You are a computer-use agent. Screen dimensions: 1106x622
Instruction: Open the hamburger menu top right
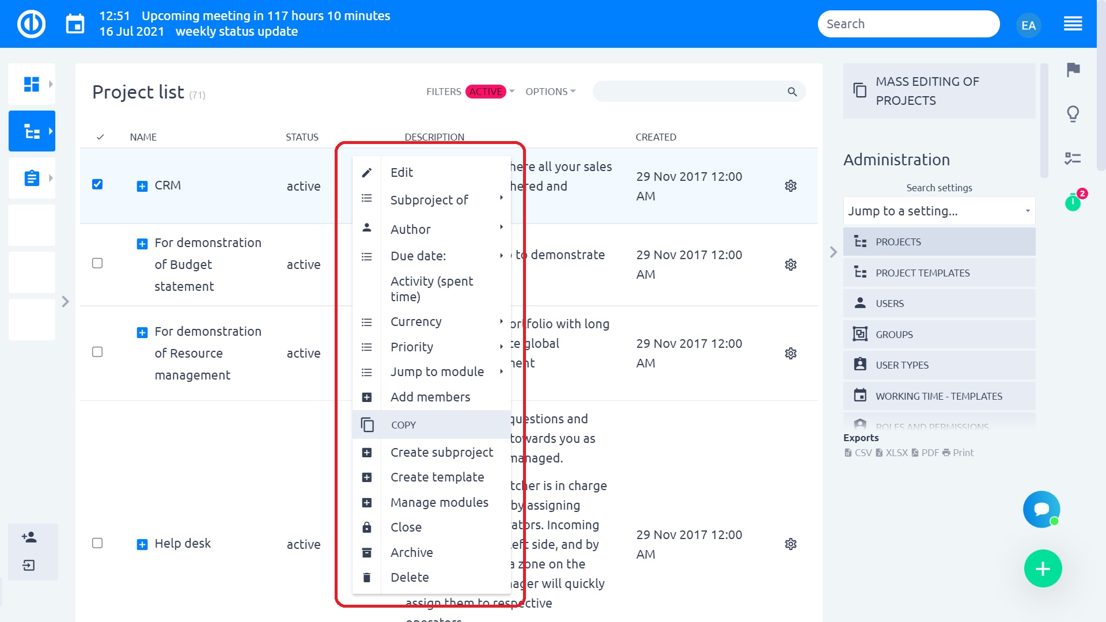(x=1073, y=24)
